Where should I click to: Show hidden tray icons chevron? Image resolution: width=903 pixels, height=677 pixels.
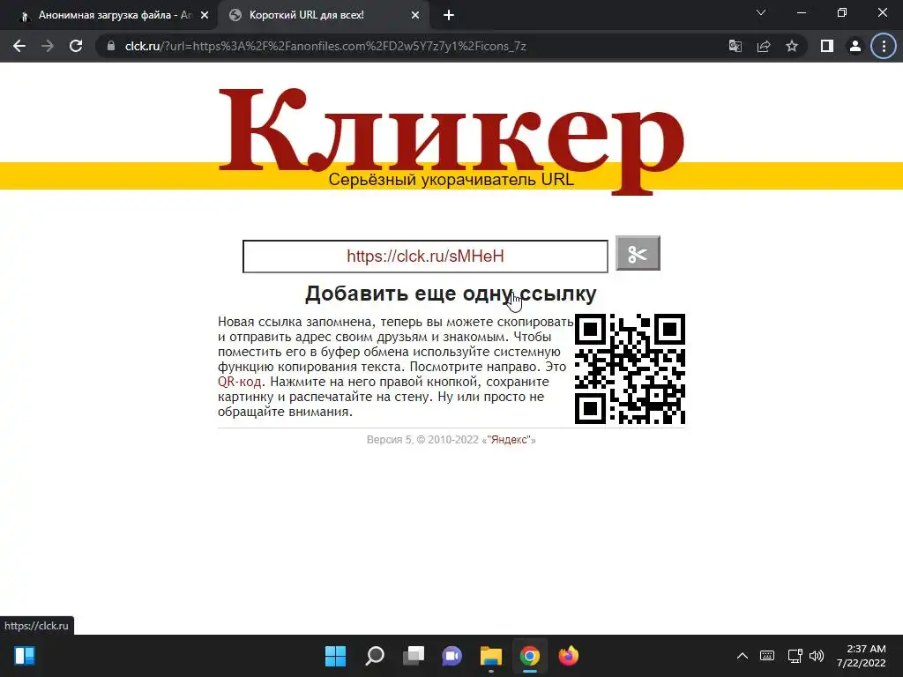[x=743, y=656]
